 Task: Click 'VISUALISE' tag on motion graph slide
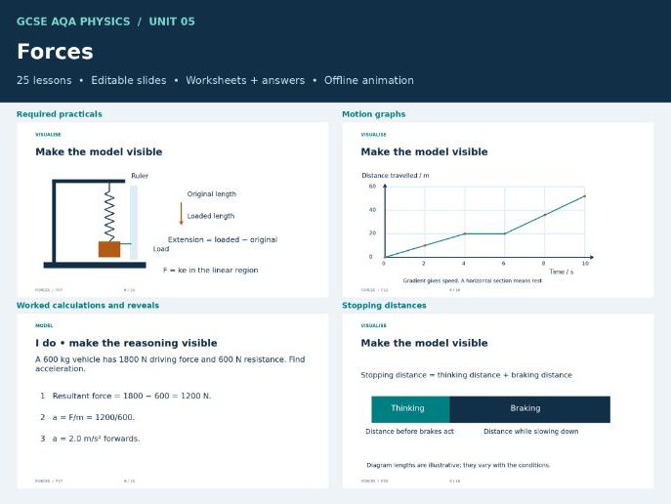(x=373, y=135)
